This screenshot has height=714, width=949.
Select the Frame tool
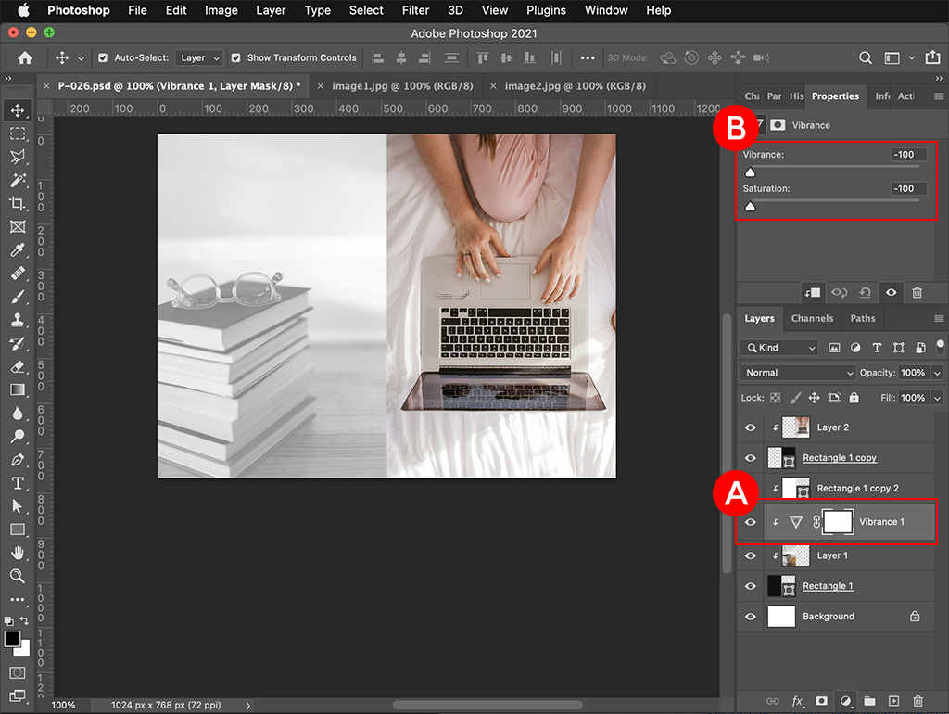click(18, 226)
